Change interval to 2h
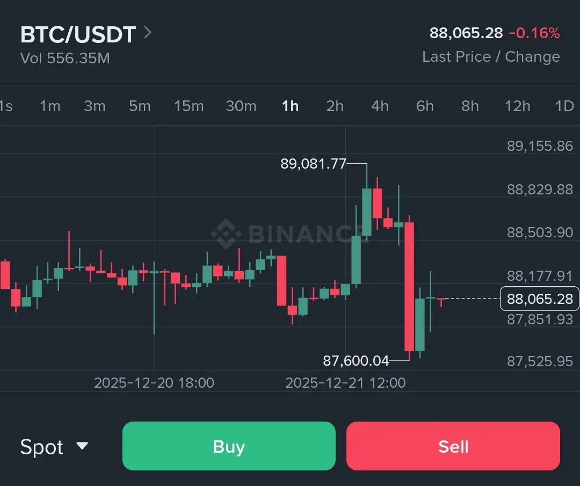 (x=335, y=106)
